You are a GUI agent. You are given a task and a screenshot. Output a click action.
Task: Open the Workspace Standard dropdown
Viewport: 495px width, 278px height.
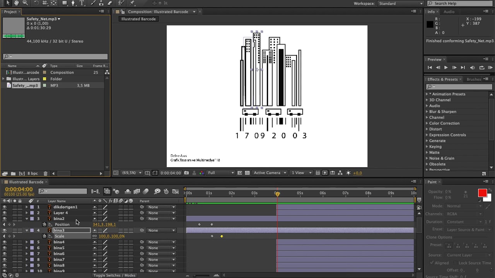pos(401,3)
